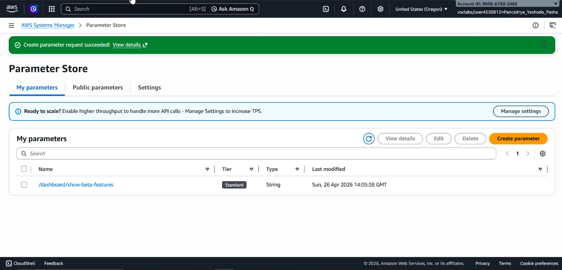Select the /dashboard/show-beta-features row checkbox
Screen dimensions: 562x270
24,185
